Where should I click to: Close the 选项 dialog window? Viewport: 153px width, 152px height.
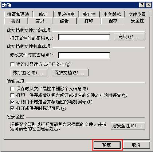pos(148,5)
